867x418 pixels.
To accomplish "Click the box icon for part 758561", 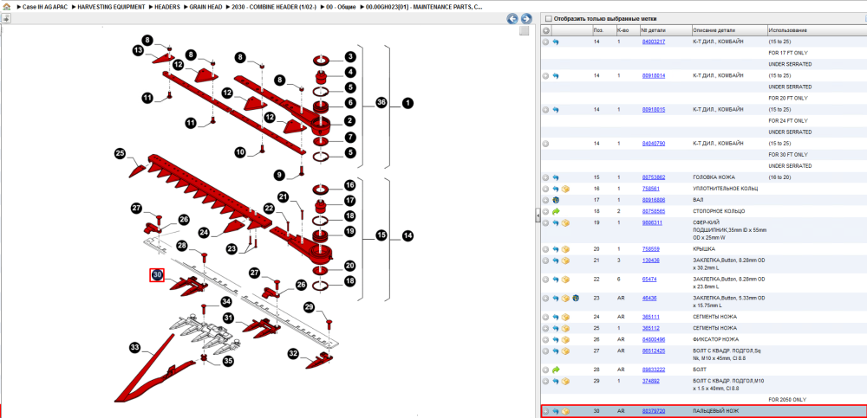I will [x=565, y=189].
